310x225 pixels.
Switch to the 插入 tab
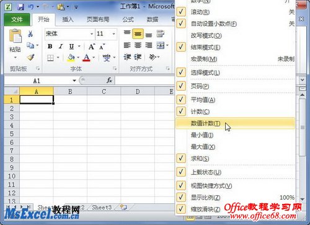tap(68, 20)
